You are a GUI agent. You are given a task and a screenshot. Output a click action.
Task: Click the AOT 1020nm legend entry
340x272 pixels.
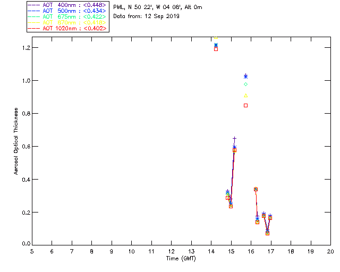[67, 28]
